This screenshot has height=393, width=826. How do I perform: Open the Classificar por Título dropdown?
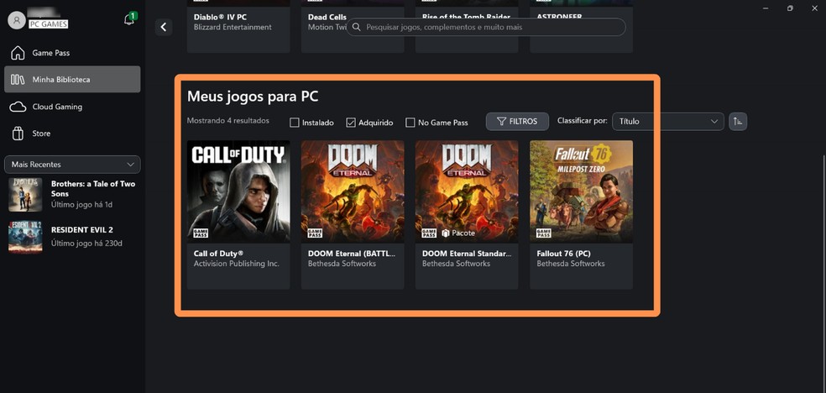[668, 121]
